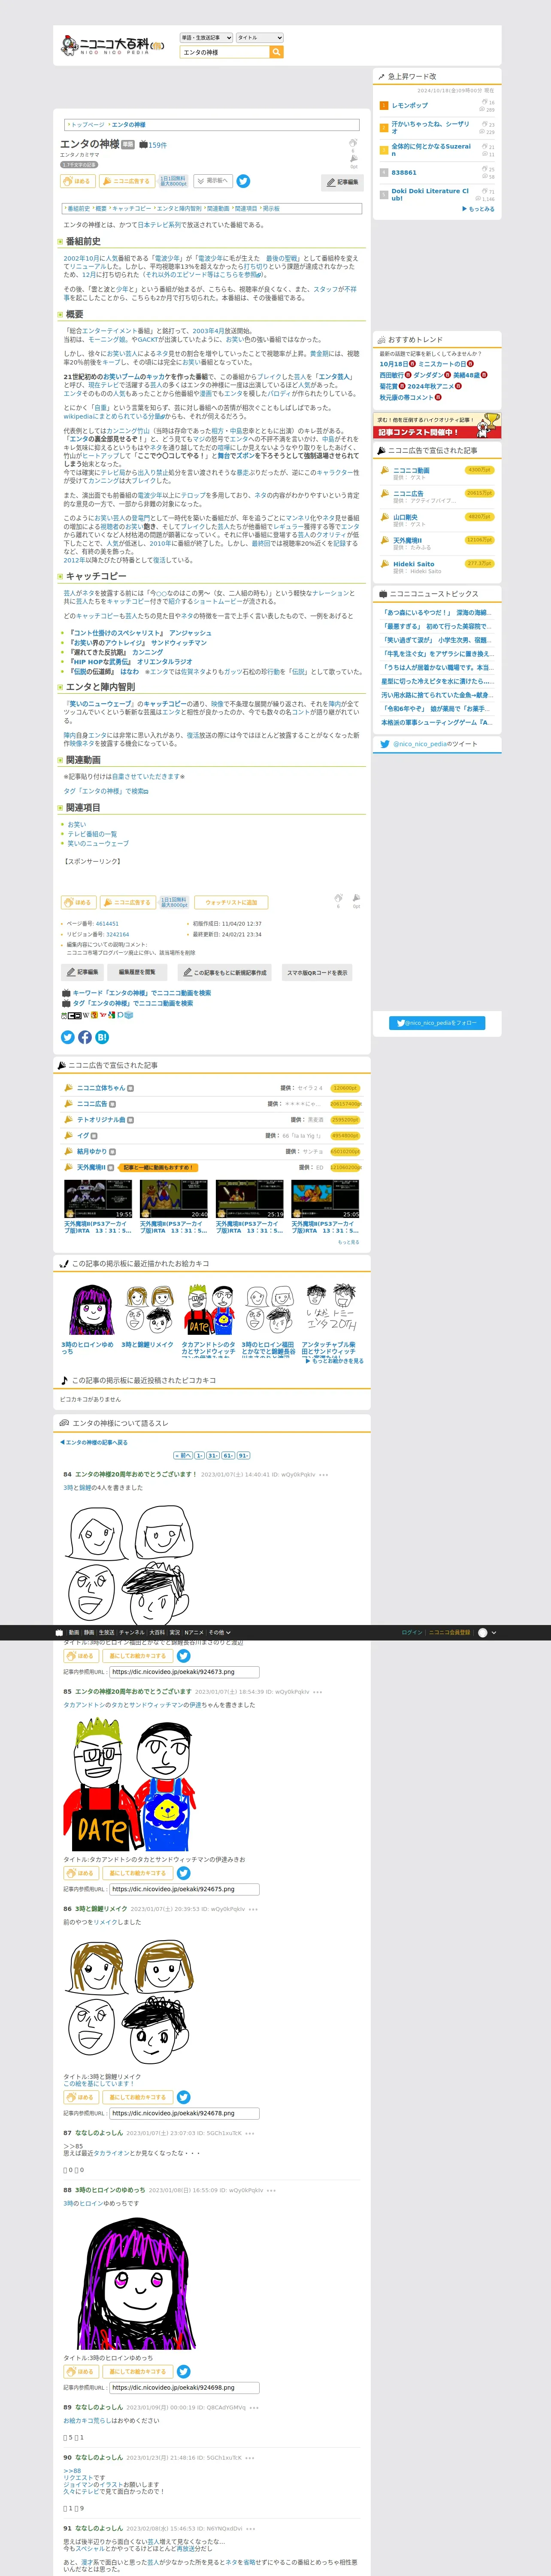The width and height of the screenshot is (551, 2576).
Task: Open trending word 838861
Action: click(x=404, y=172)
